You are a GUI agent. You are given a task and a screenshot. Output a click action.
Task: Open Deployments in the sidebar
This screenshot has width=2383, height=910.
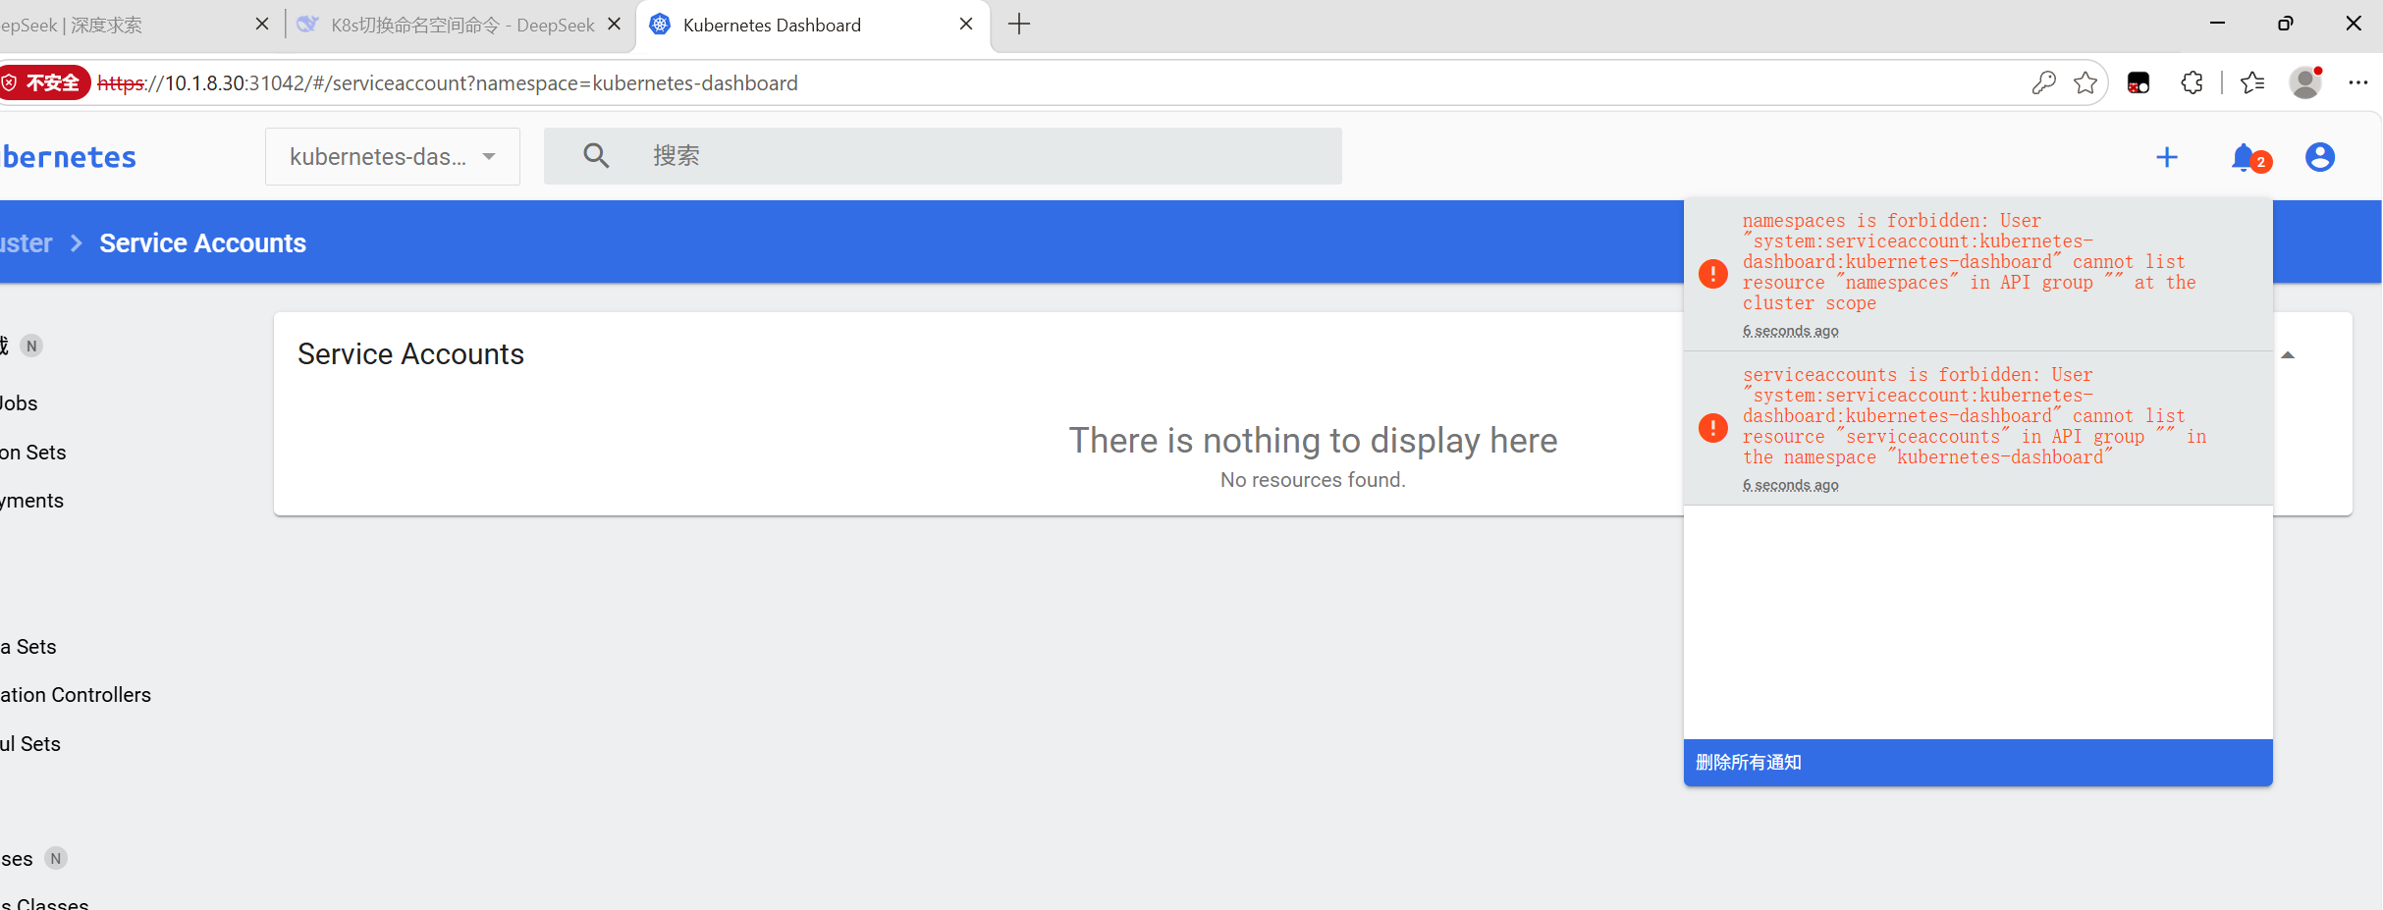32,501
